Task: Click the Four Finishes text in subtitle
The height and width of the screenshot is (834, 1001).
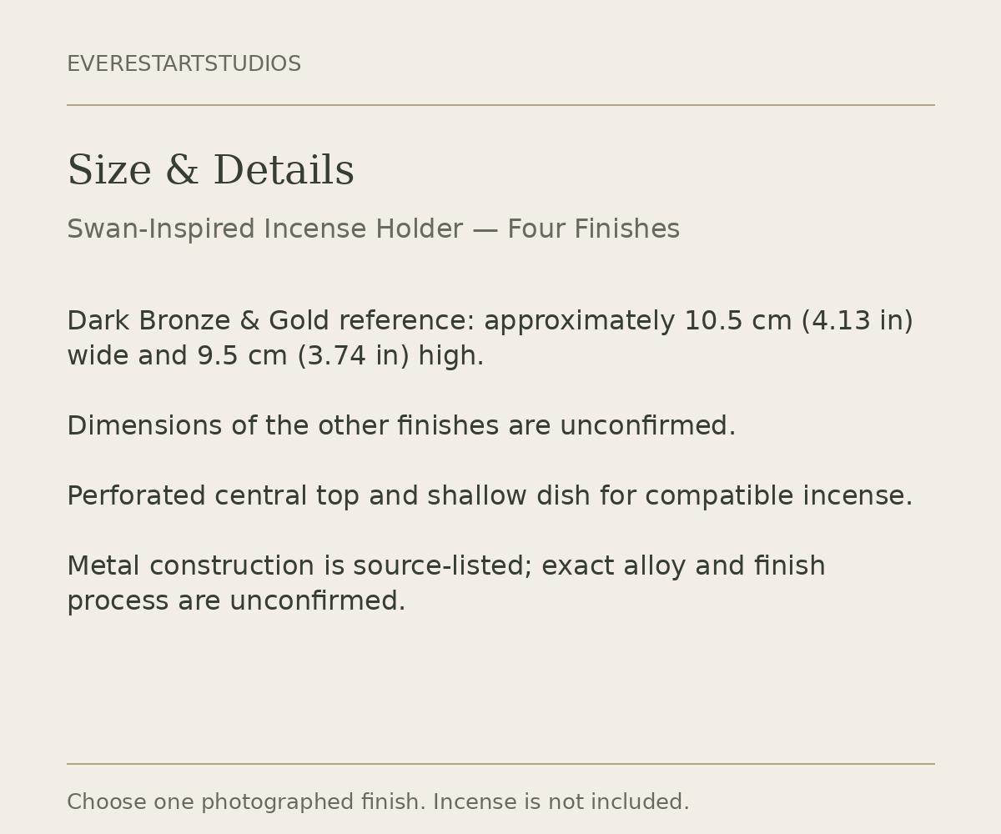Action: coord(593,229)
